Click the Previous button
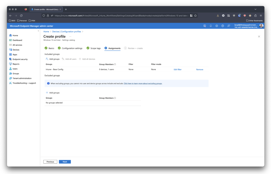Image resolution: width=271 pixels, height=174 pixels. coord(50,162)
